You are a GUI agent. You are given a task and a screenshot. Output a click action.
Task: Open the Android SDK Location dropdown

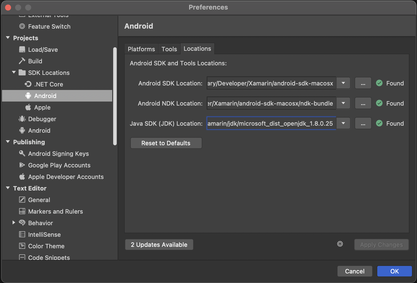coord(343,83)
